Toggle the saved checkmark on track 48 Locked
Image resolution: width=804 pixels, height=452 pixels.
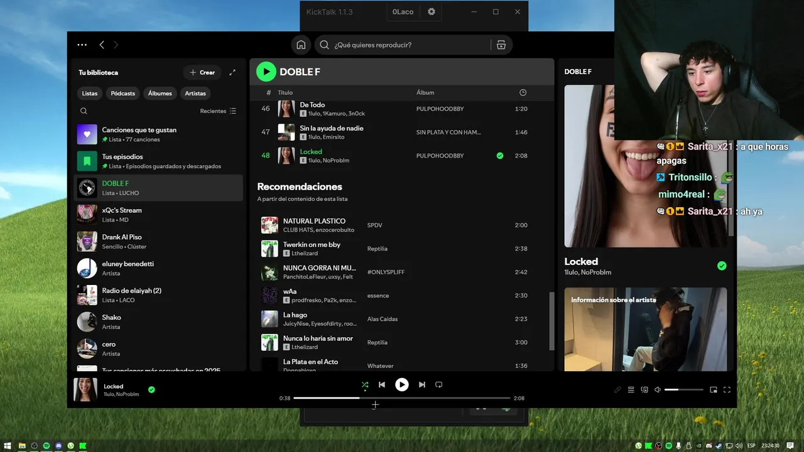pos(500,156)
